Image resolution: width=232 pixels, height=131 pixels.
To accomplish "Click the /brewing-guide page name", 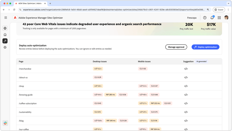I will [26, 95].
